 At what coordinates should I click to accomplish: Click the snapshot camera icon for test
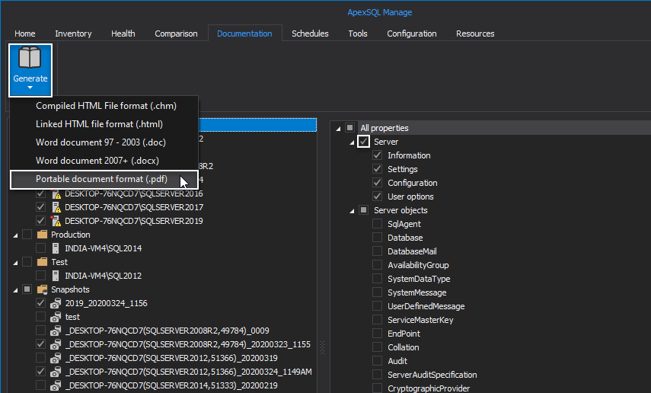pyautogui.click(x=56, y=317)
